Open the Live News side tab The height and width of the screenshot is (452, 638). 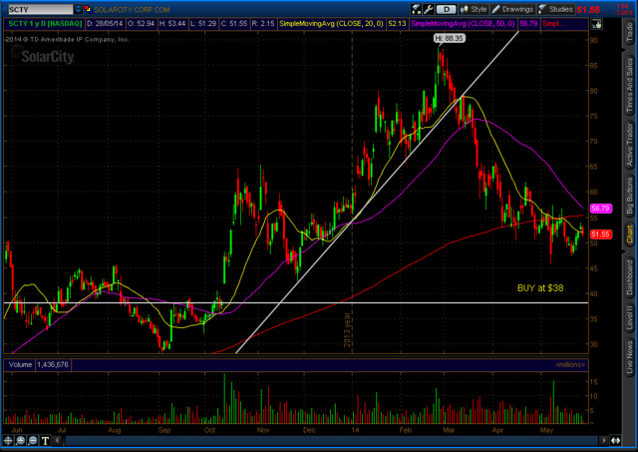[x=630, y=357]
